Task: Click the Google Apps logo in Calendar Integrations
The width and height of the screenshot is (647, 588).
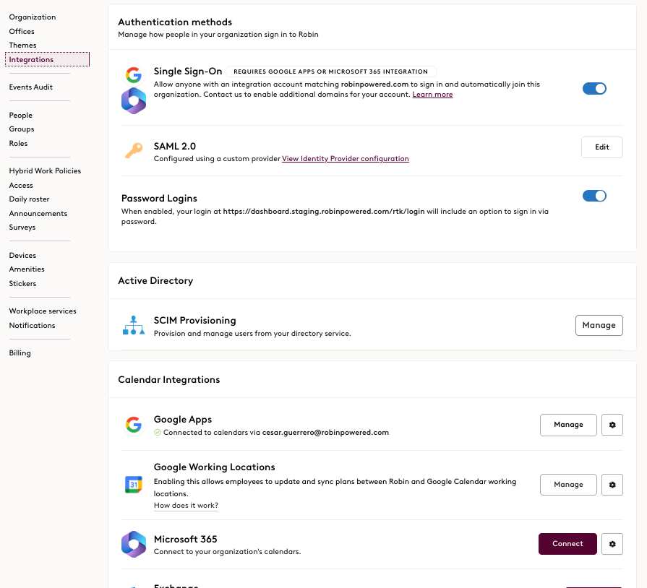Action: (134, 425)
